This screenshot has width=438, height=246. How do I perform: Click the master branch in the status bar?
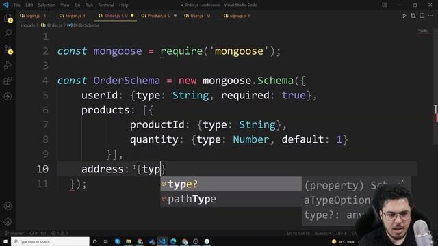pyautogui.click(x=15, y=233)
